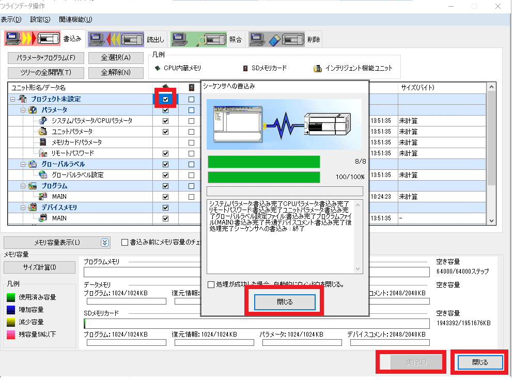Screen dimensions: 513x382
Task: Click the 100/100% overall progress bar
Action: tap(264, 177)
